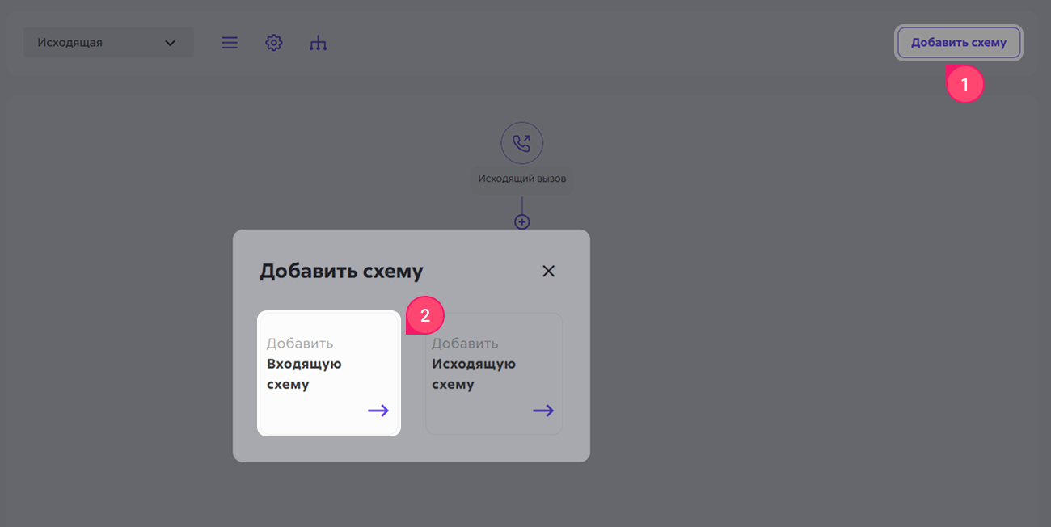
Task: Click the Добавить схему button
Action: [959, 43]
